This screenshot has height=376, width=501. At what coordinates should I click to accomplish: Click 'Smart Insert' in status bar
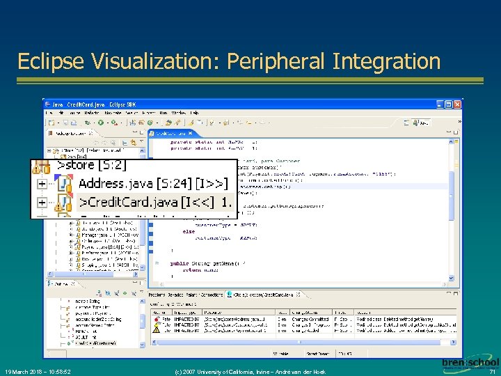(x=317, y=354)
